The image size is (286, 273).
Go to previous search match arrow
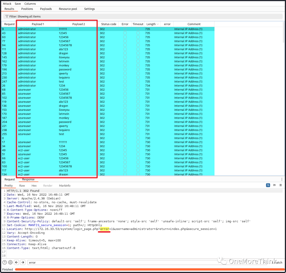17,262
